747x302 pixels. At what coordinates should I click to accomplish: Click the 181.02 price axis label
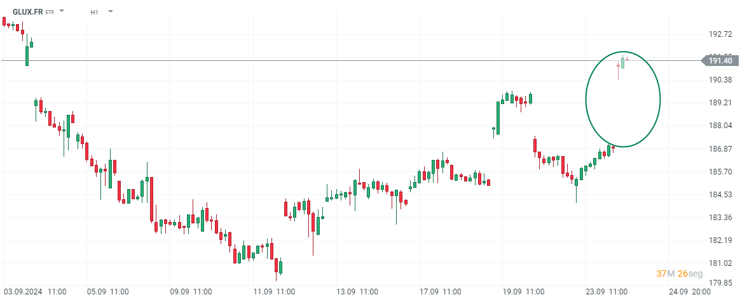[x=720, y=263]
